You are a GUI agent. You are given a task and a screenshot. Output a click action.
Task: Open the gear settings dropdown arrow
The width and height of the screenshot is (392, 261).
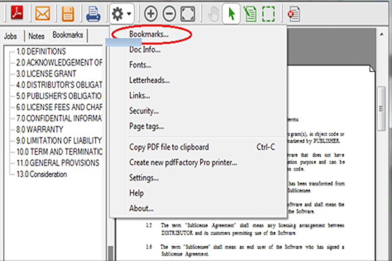coord(128,14)
